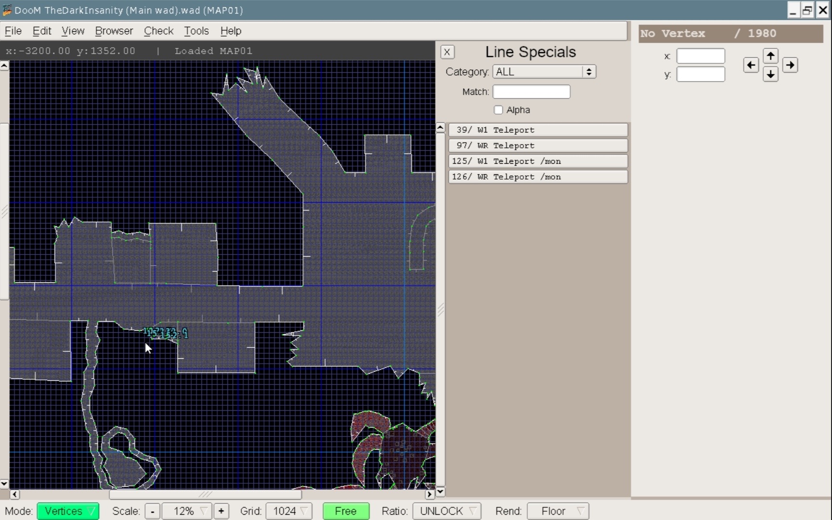The width and height of the screenshot is (832, 520).
Task: Choose 125/ W1 Teleport /mon special
Action: coord(538,161)
